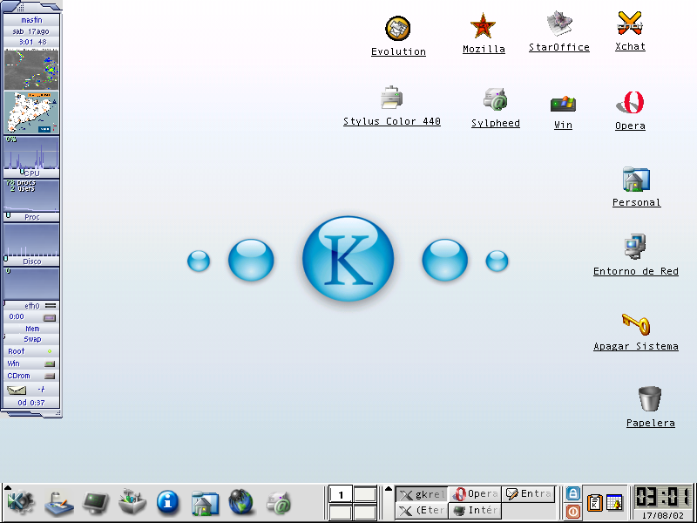The image size is (697, 523).
Task: Click the Mem meter in GKrellM
Action: [x=31, y=329]
